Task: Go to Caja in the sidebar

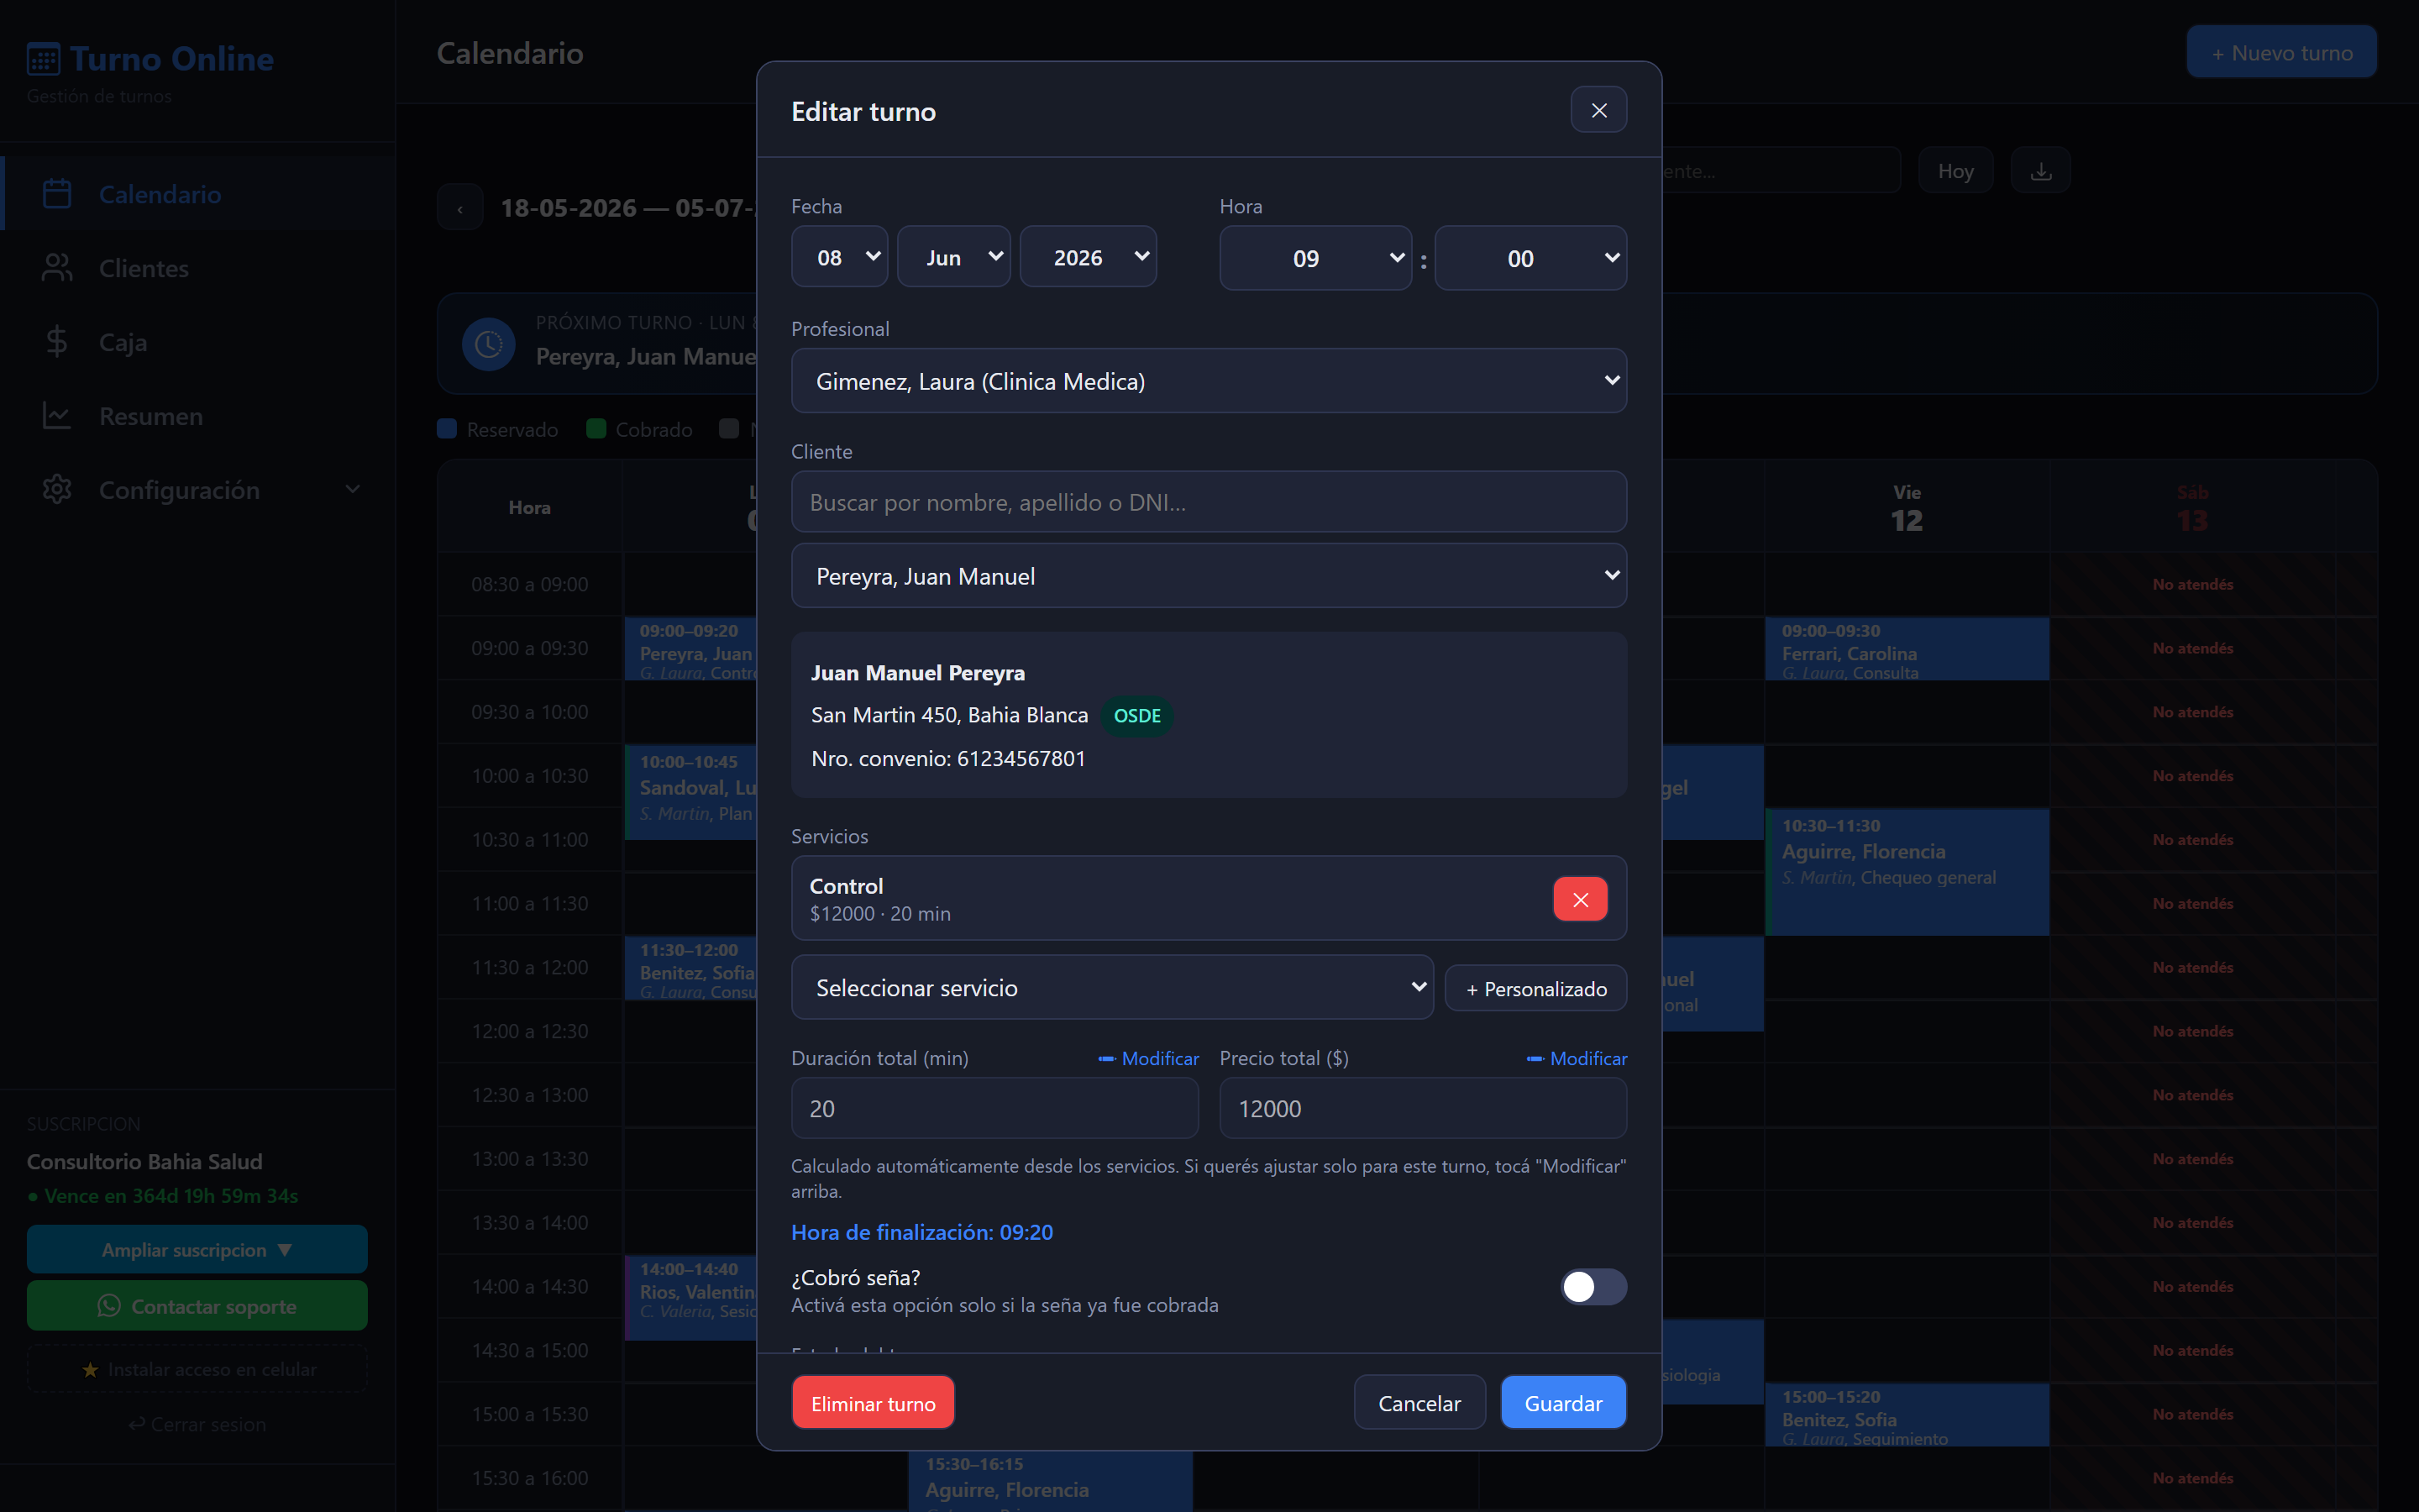Action: (198, 342)
